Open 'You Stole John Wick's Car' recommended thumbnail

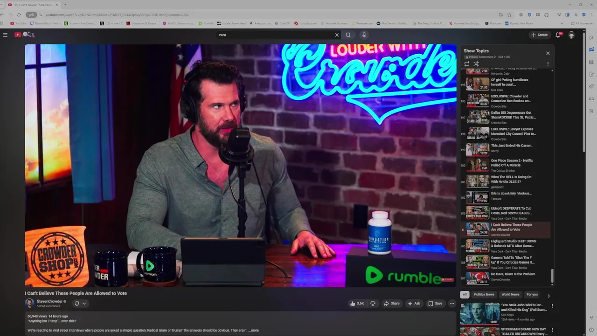tap(479, 314)
